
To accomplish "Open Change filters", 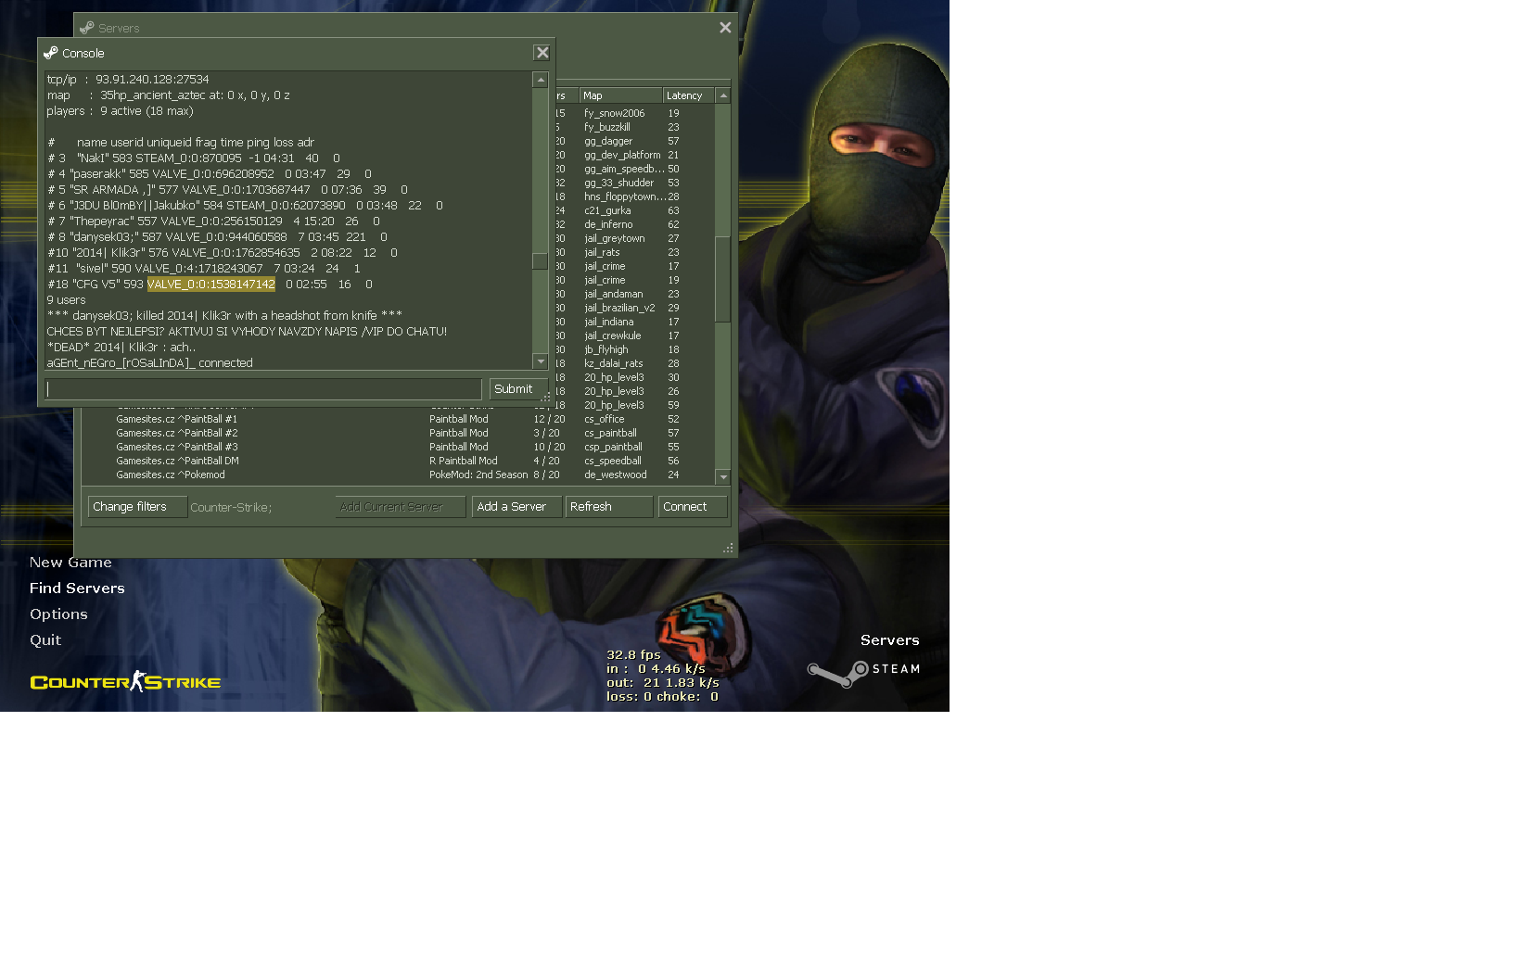I will 137,507.
